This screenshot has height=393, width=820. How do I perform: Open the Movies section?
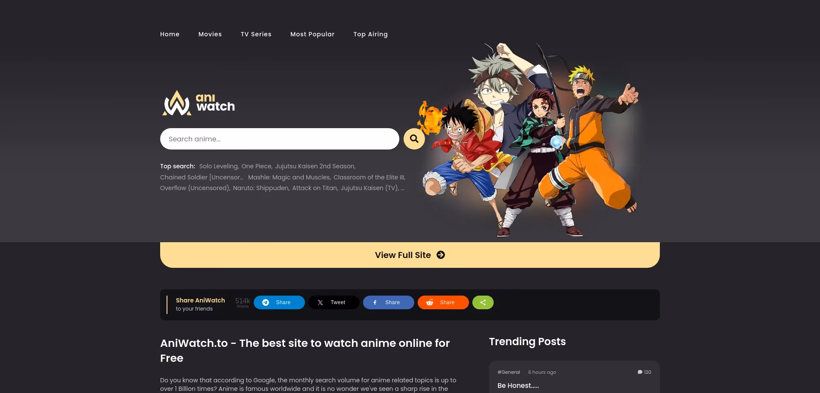210,34
